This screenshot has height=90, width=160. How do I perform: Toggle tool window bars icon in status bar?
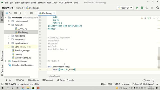[2, 84]
